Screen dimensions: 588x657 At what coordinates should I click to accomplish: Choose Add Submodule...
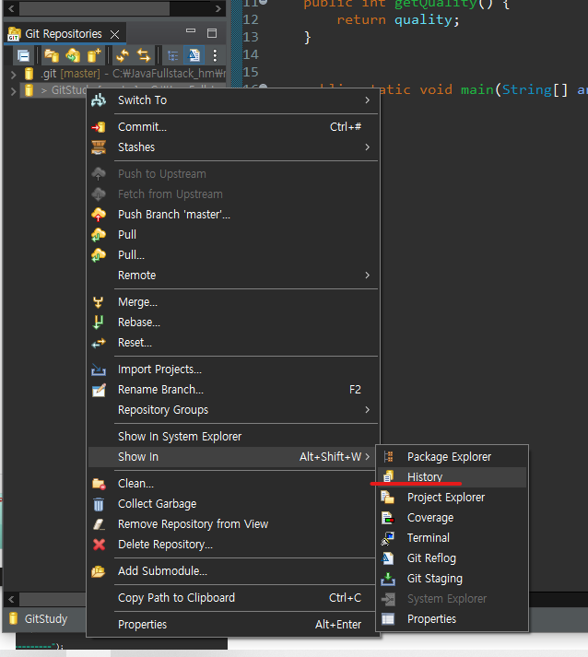(231, 571)
